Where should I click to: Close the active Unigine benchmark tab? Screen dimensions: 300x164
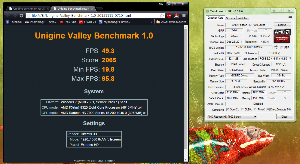(x=91, y=9)
